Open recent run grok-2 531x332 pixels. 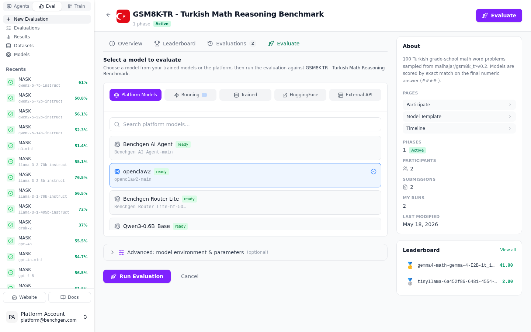(47, 225)
